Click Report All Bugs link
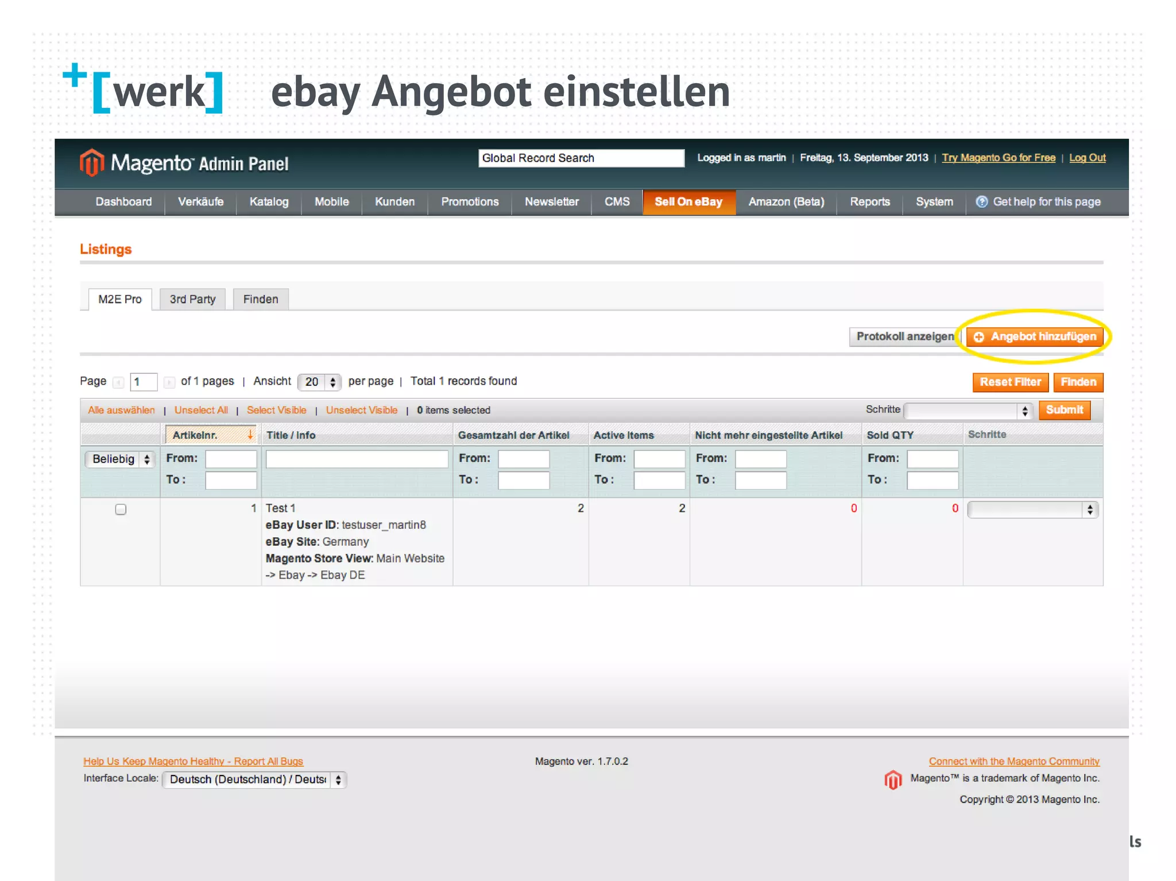This screenshot has width=1176, height=881. pyautogui.click(x=193, y=762)
